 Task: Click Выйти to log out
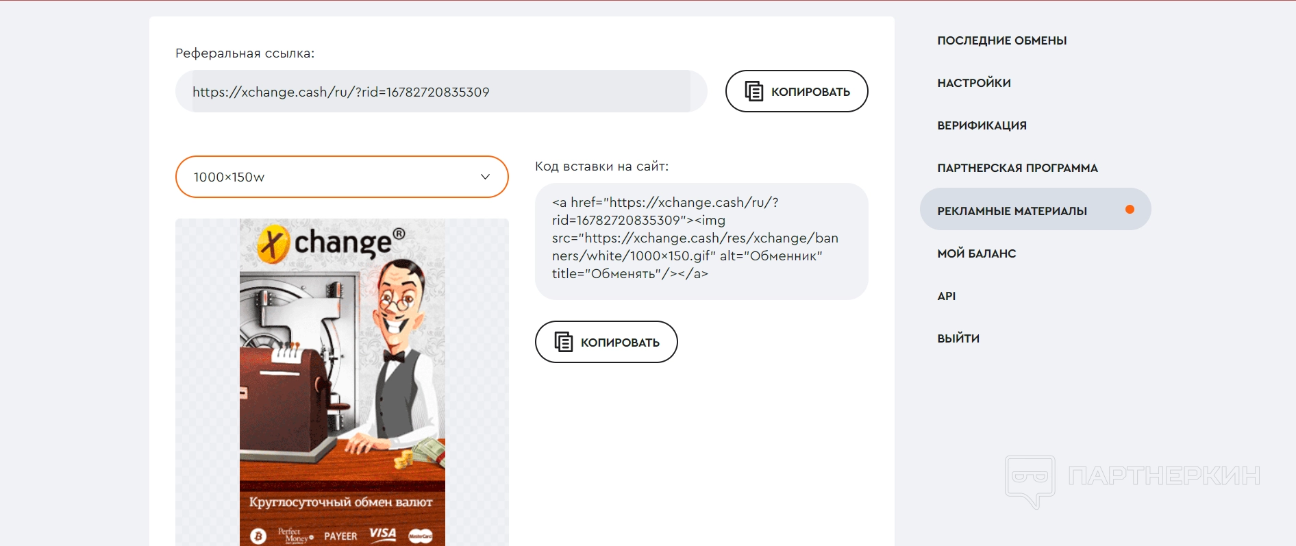click(958, 338)
